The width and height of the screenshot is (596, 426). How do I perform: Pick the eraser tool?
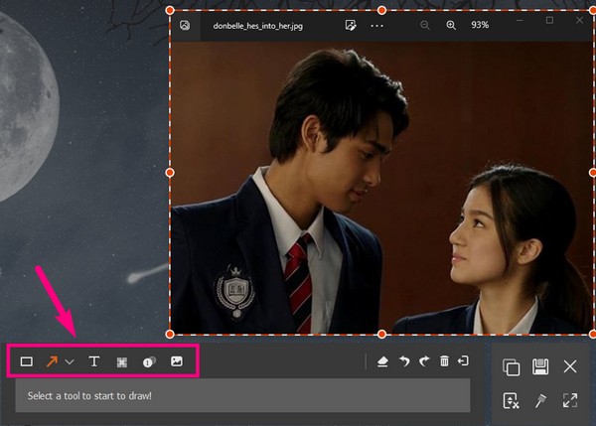[382, 361]
